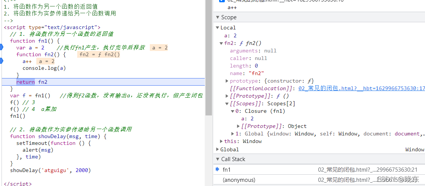The image size is (425, 186).
Task: Collapse the Scope section
Action: tap(217, 17)
